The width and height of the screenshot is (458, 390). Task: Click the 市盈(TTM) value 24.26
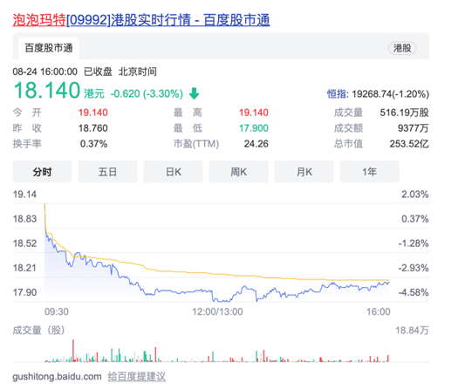click(256, 144)
